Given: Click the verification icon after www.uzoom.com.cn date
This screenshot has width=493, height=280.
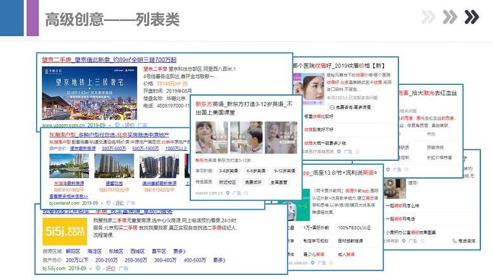Looking at the screenshot, I should pos(117,125).
